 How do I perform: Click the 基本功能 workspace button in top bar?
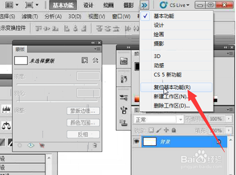pos(63,5)
